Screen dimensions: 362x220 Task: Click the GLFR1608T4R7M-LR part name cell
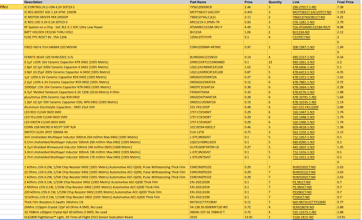click(x=216, y=147)
